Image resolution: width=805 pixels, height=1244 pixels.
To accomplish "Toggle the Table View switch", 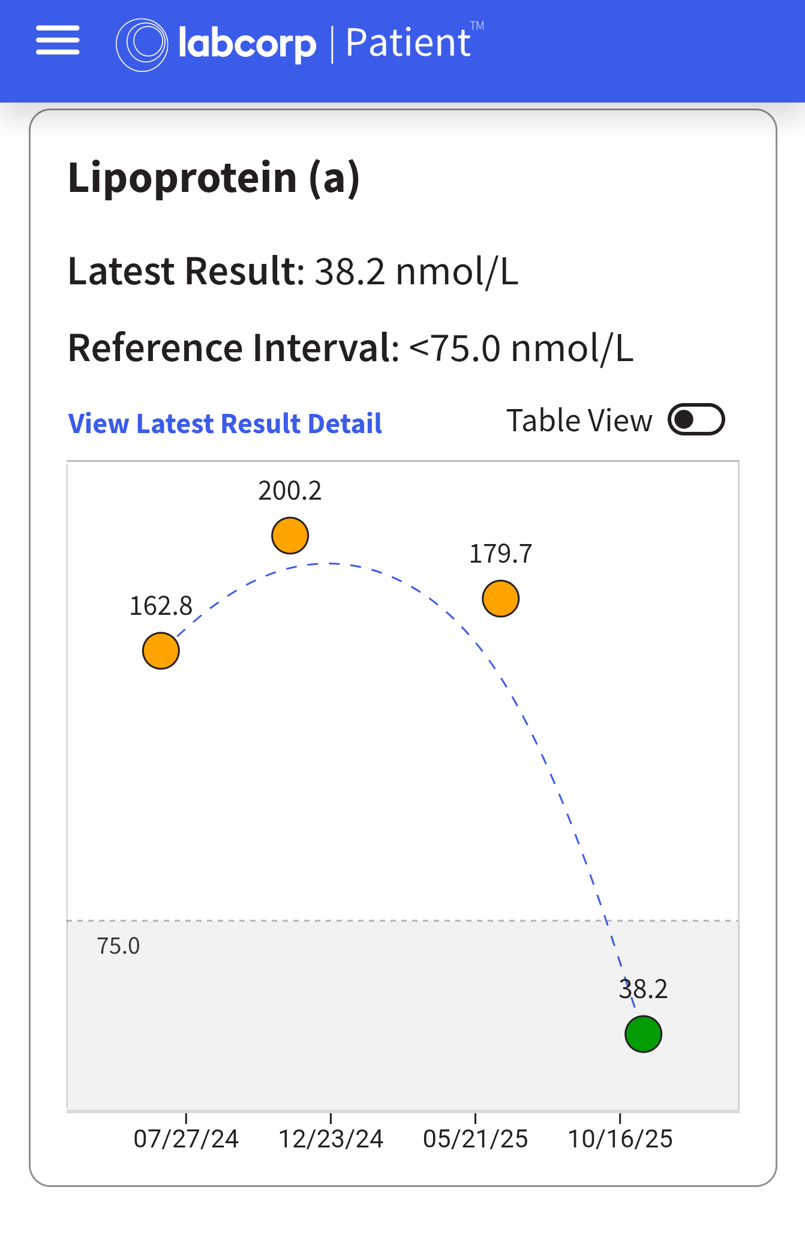I will pos(696,419).
